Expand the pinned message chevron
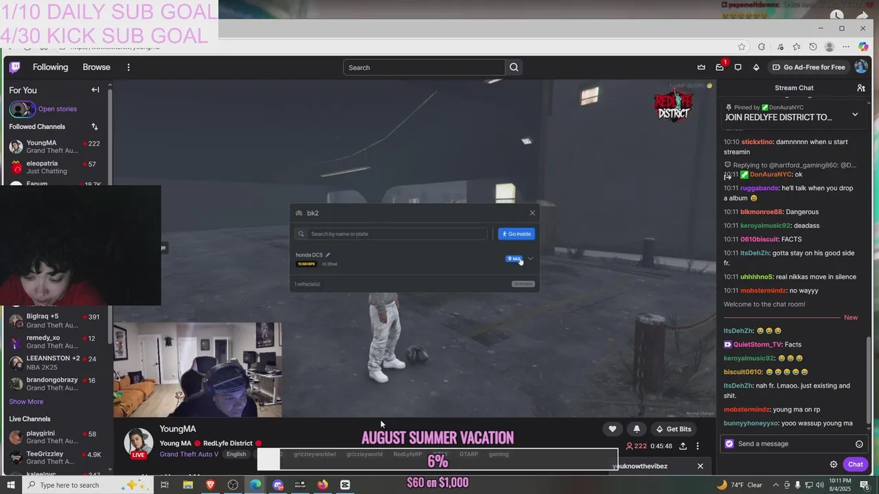Screen dimensions: 879x494 point(855,115)
